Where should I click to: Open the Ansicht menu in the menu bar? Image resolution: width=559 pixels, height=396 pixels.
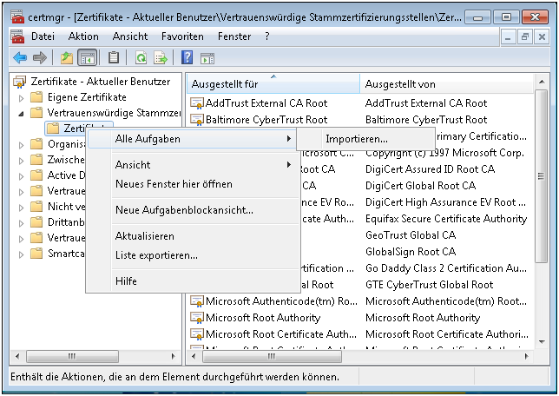(130, 36)
